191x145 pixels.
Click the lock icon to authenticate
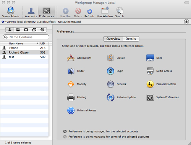coord(186,21)
